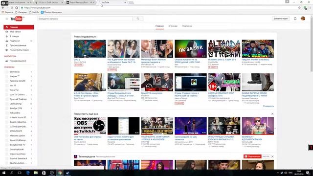
Task: Open the Mail.Ru bookmark
Action: pyautogui.click(x=34, y=12)
